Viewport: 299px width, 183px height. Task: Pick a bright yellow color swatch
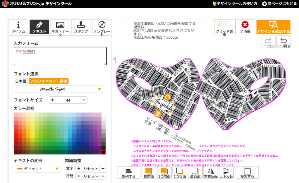tap(33, 131)
